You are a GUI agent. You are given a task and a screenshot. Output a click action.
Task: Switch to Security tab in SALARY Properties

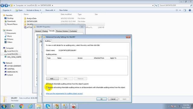pos(52,31)
